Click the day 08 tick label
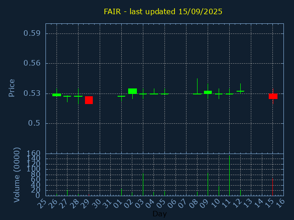The image size is (294, 220). tap(193, 203)
